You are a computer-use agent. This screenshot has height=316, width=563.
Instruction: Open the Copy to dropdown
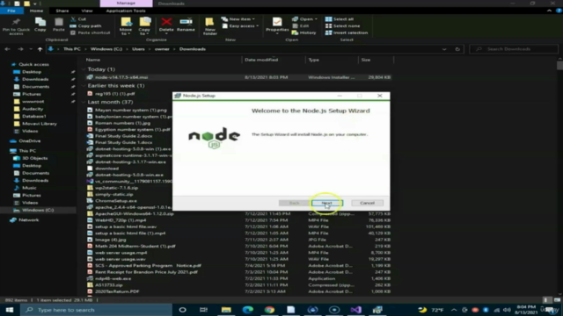pos(144,26)
